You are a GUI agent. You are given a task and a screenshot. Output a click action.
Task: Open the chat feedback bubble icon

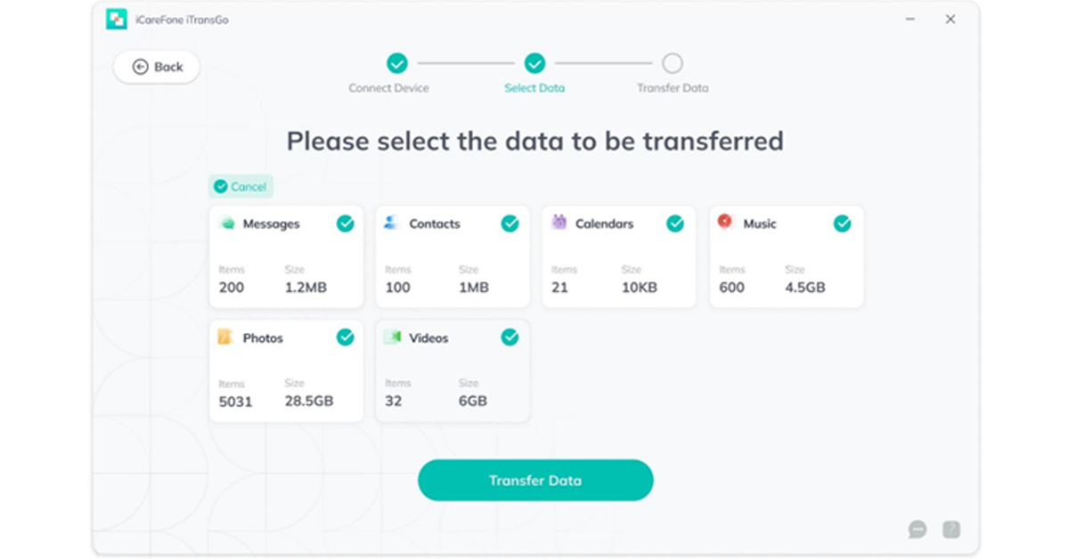pyautogui.click(x=918, y=530)
